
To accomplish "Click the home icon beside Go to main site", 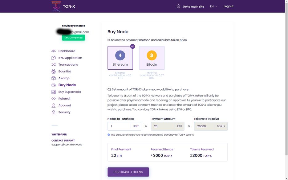I will (x=178, y=6).
